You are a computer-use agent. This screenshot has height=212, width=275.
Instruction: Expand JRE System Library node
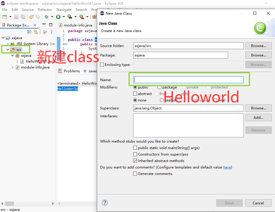[8, 44]
